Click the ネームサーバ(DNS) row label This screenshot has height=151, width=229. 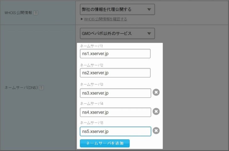pyautogui.click(x=21, y=88)
